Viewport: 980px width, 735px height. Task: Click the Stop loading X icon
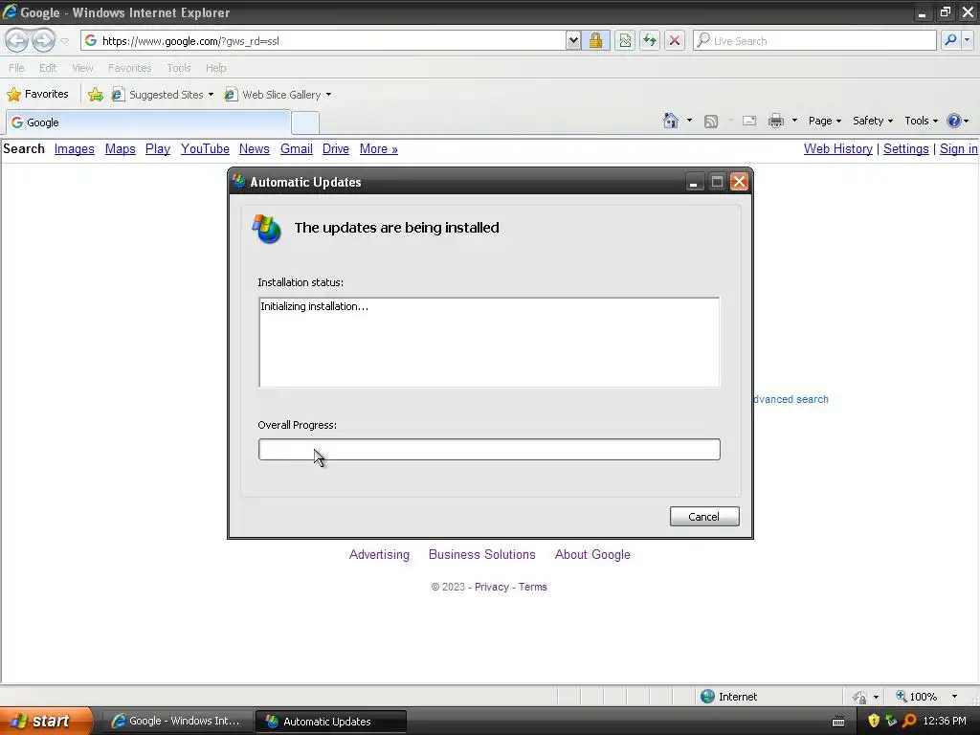click(x=675, y=40)
